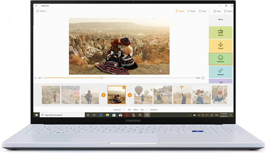Viewport: 266px width, 153px height.
Task: Open the Windows Start menu
Action: tap(36, 115)
